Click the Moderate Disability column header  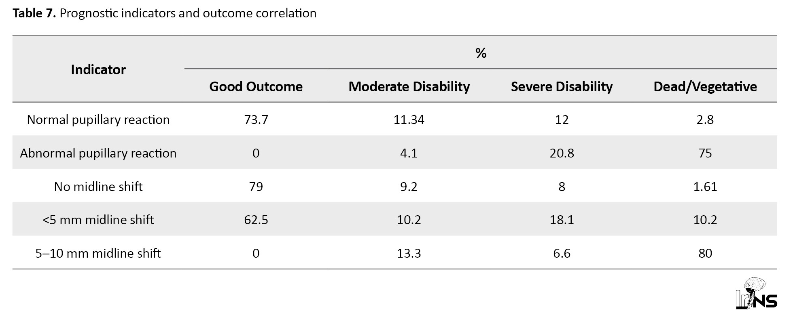(409, 86)
